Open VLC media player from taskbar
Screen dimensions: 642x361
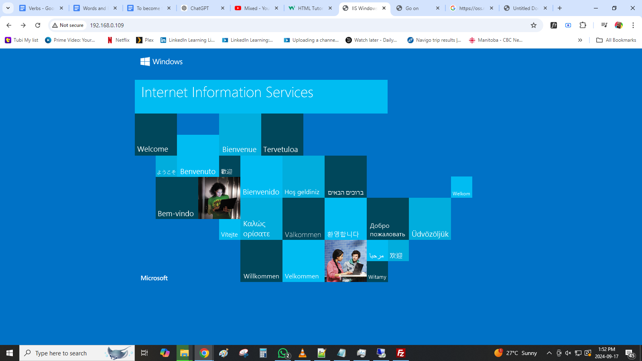[x=303, y=353]
